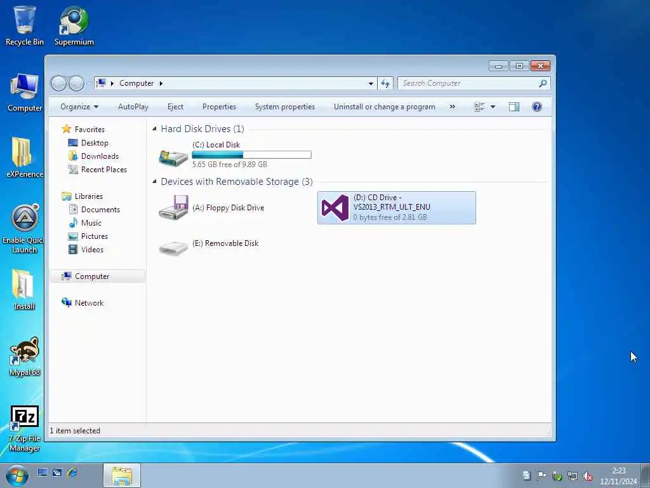Select the (A:) Floppy Disk Drive icon
This screenshot has height=488, width=650.
173,208
